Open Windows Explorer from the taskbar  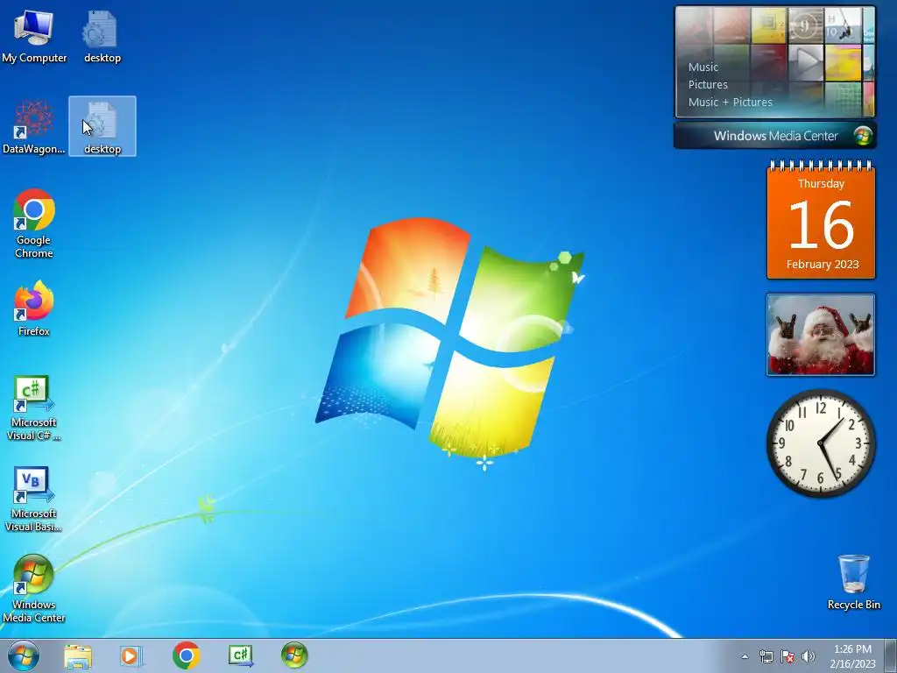78,655
